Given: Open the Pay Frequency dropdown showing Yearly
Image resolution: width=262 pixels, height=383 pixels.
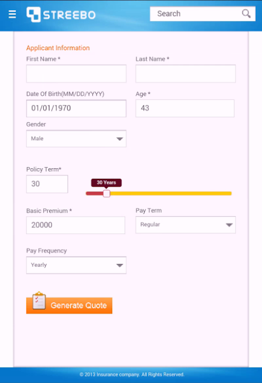Looking at the screenshot, I should (76, 265).
